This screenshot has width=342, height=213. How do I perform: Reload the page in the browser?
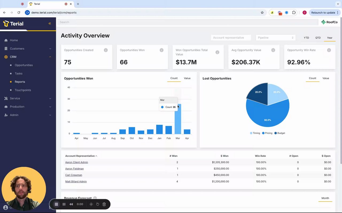[19, 13]
